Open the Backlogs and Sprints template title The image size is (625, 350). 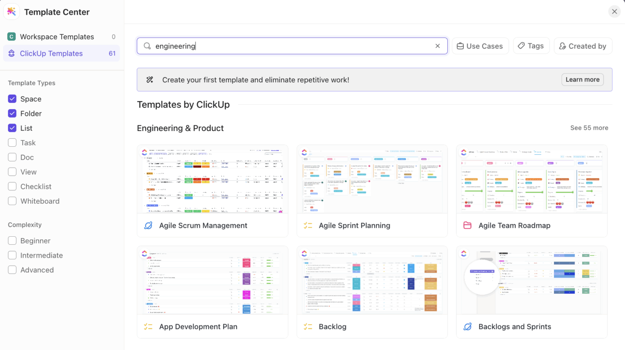(515, 327)
